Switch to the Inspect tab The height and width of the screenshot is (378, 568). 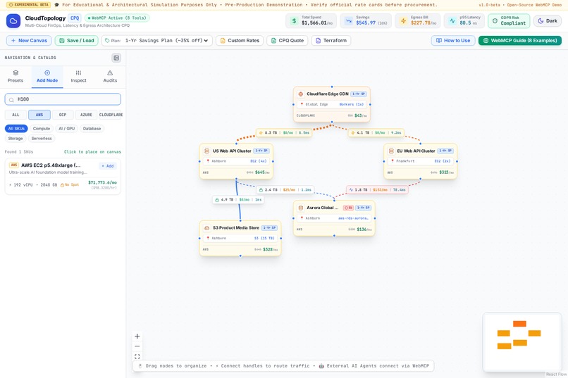click(x=79, y=77)
